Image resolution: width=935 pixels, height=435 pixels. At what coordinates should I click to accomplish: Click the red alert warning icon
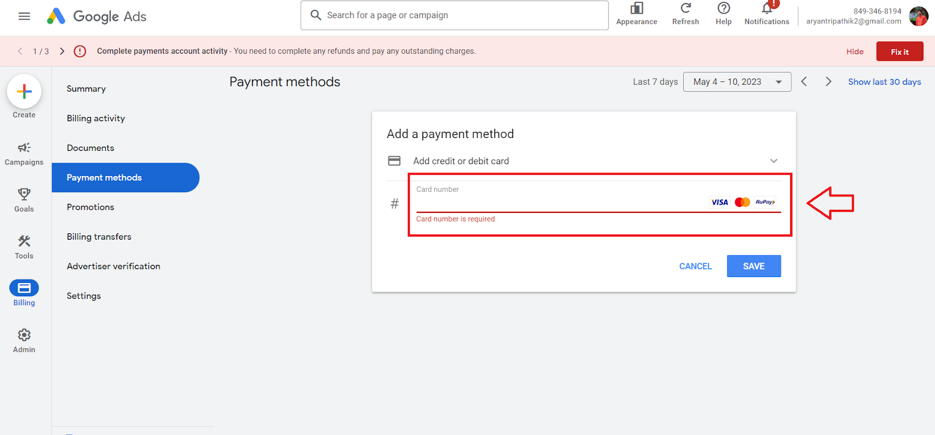(x=80, y=51)
